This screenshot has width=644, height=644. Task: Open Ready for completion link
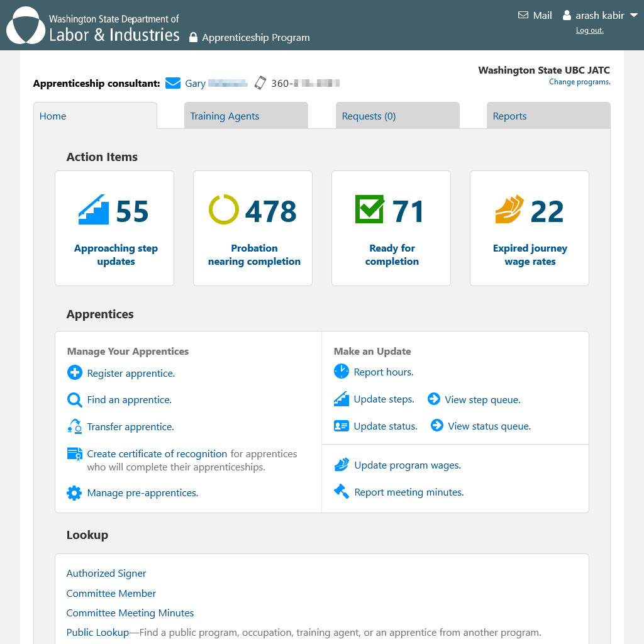pos(392,255)
